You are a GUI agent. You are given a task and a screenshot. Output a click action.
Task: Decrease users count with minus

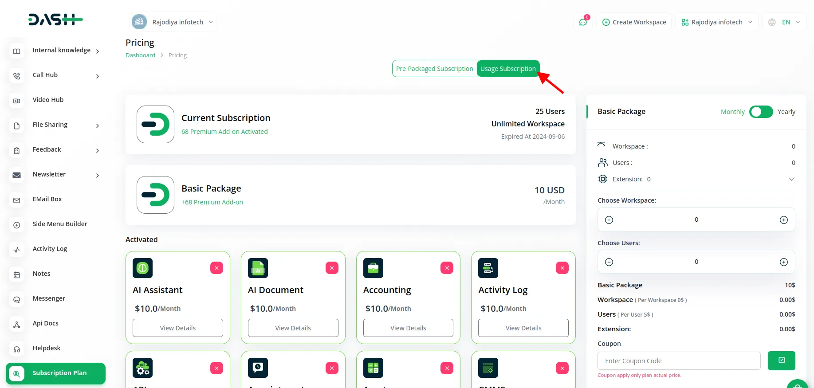[x=609, y=262]
